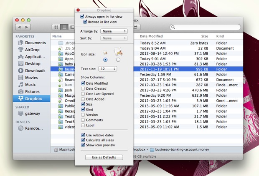Open Music in the sidebar
The image size is (259, 176).
(27, 85)
